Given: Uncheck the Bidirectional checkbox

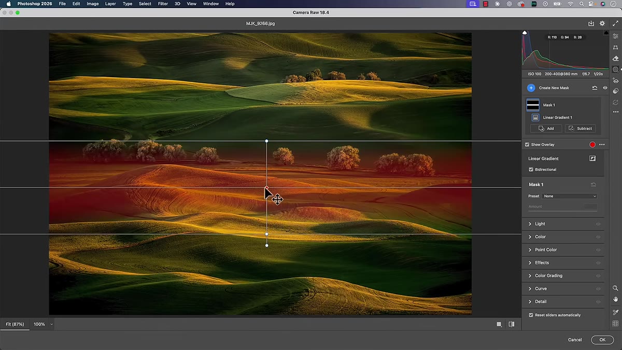Looking at the screenshot, I should click(x=531, y=169).
